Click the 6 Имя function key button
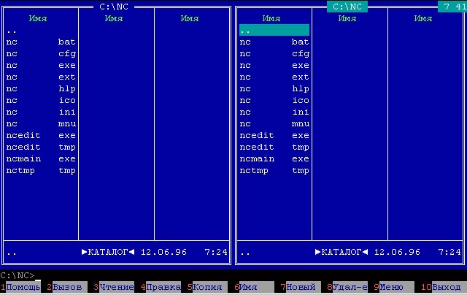 click(x=254, y=287)
